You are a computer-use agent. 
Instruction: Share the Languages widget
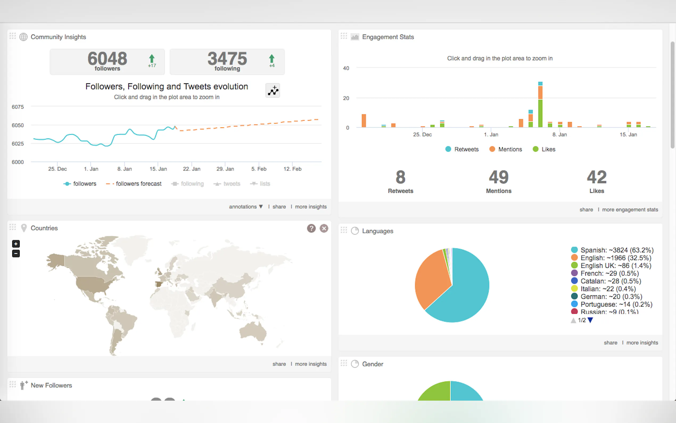610,343
